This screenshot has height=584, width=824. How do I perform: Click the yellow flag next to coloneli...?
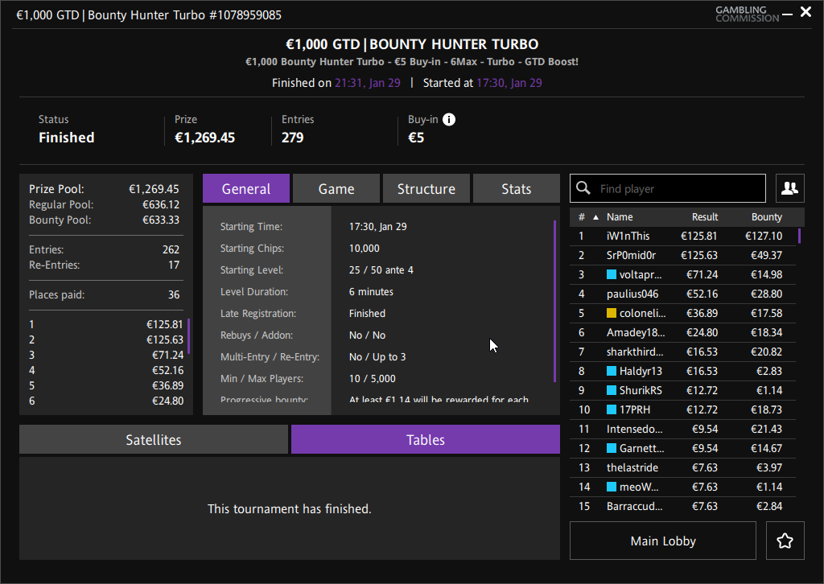612,313
